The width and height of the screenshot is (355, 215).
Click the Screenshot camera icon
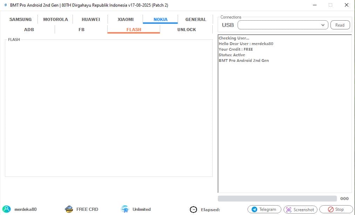[289, 209]
